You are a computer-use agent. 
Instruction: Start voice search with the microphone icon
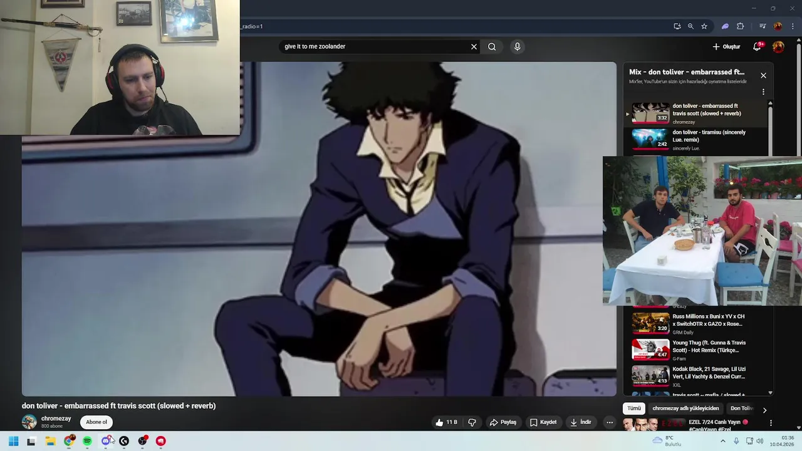pyautogui.click(x=517, y=46)
